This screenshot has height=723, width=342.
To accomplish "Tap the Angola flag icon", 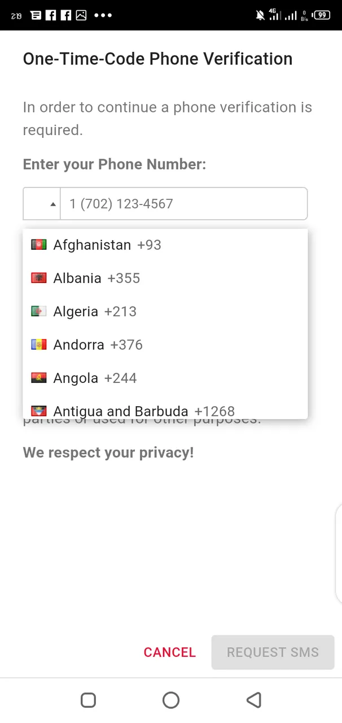I will coord(38,378).
